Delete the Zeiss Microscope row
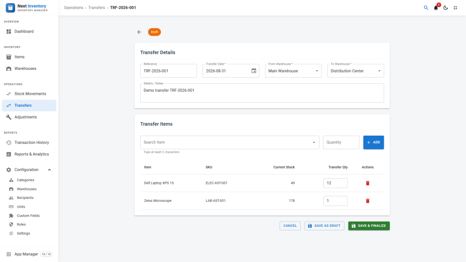466x262 pixels. 368,201
